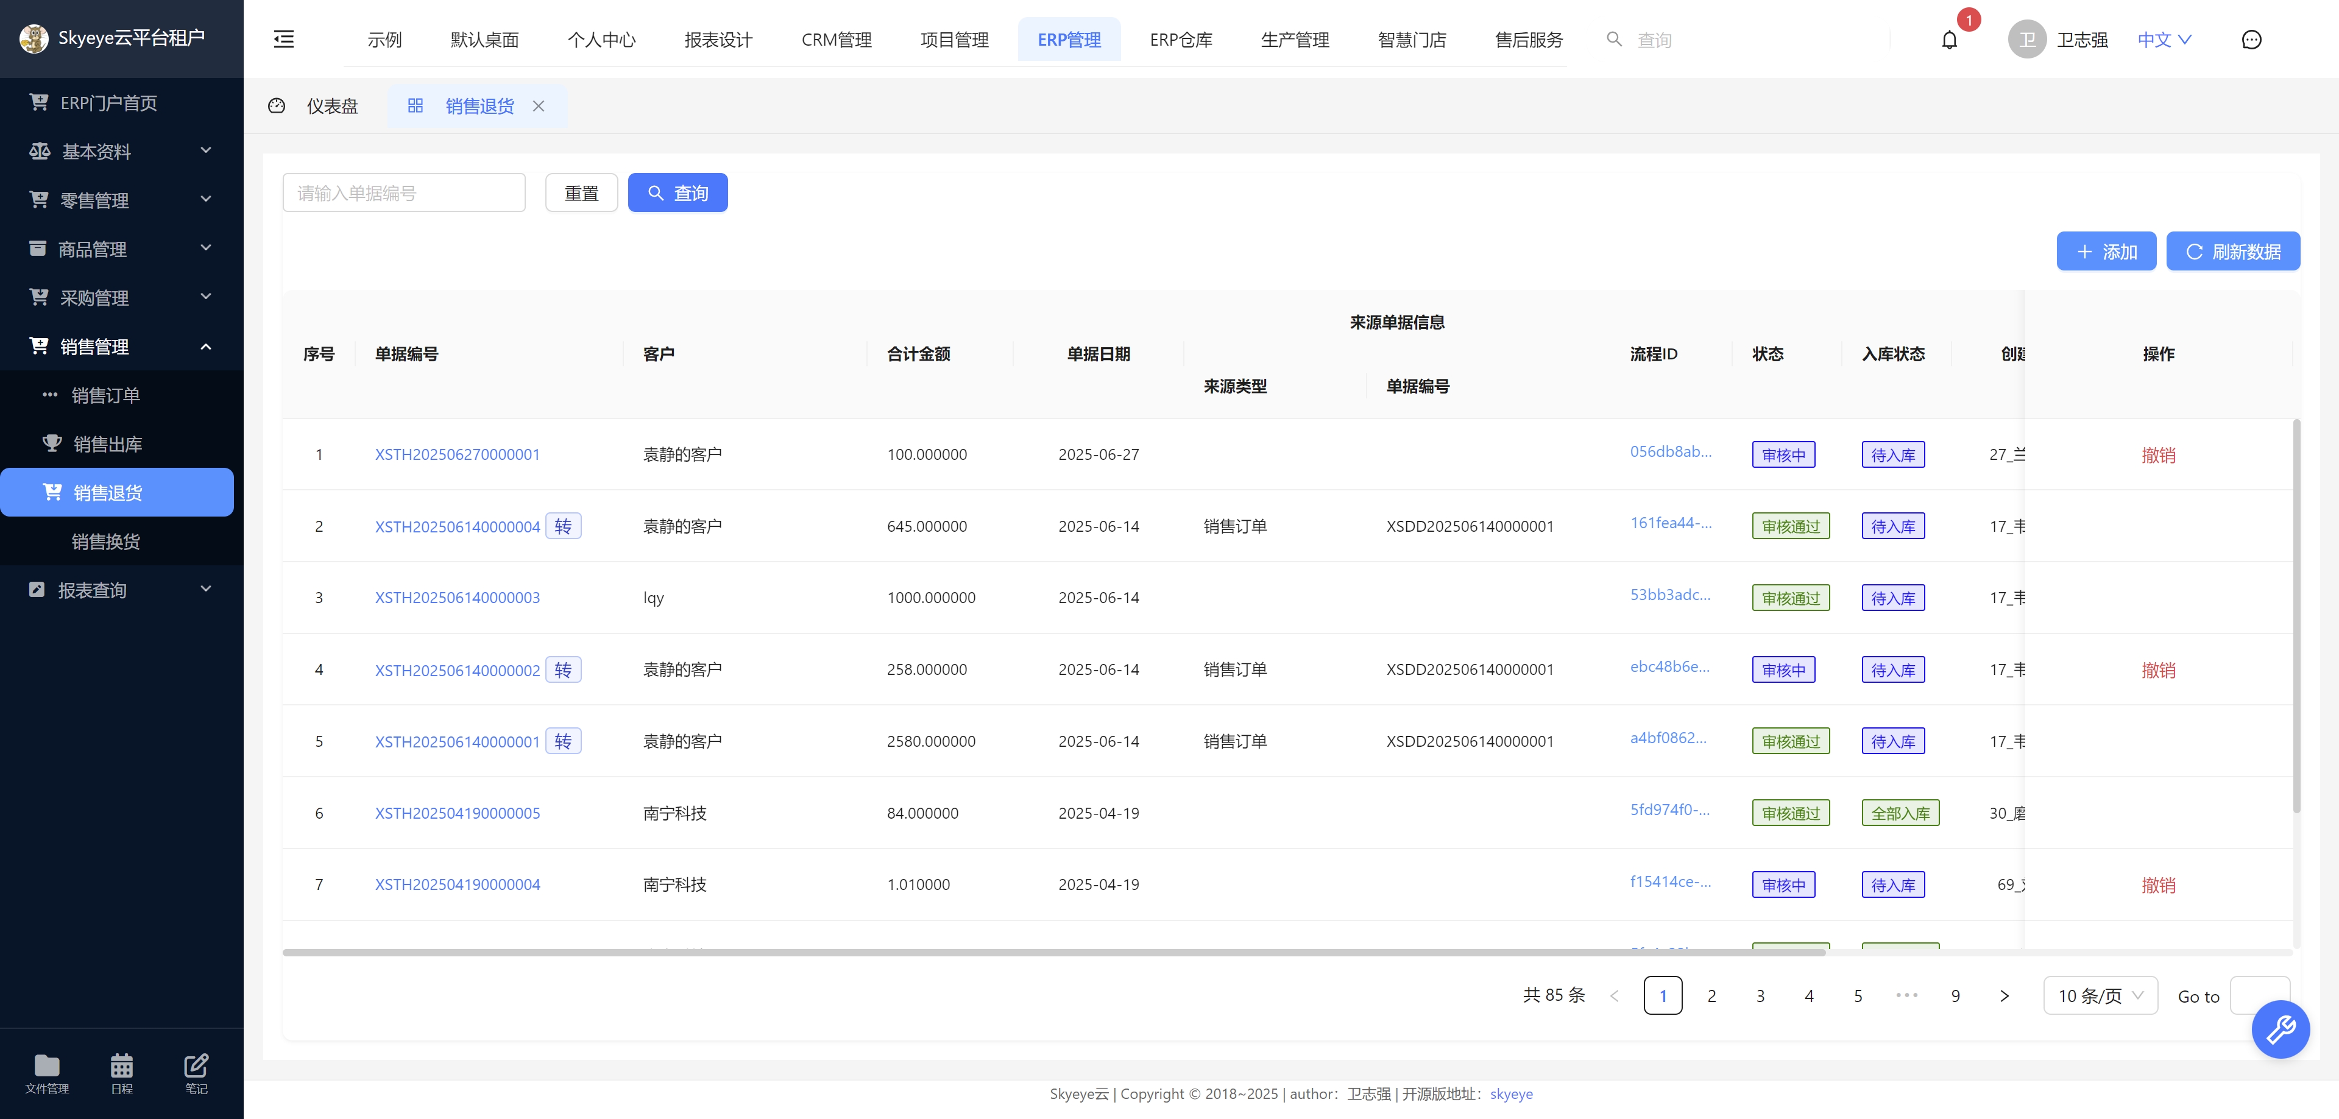Screen dimensions: 2339x1119
Task: Expand 采购管理 menu
Action: tap(122, 298)
